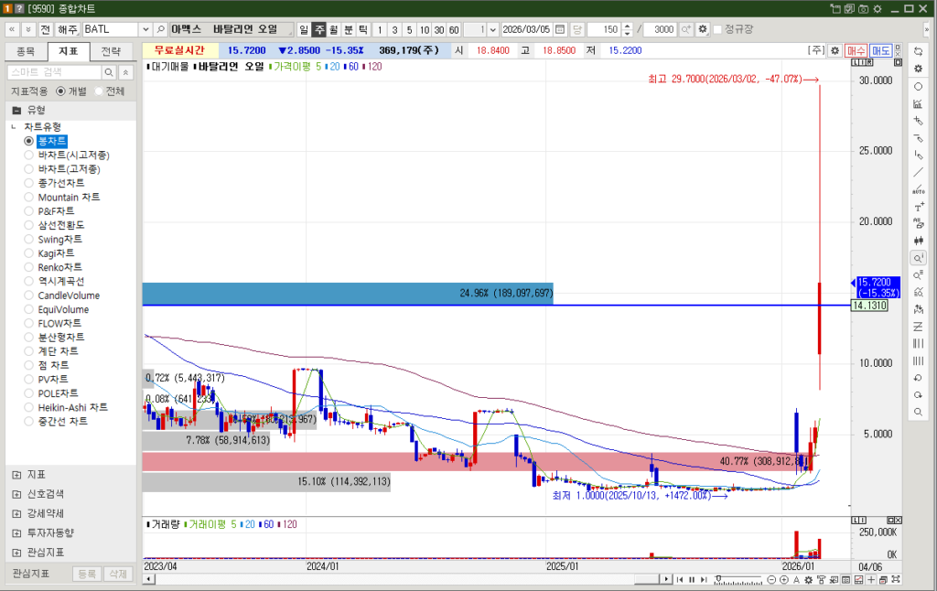Image resolution: width=937 pixels, height=591 pixels.
Task: Click the red 매수 buy button
Action: coord(856,51)
